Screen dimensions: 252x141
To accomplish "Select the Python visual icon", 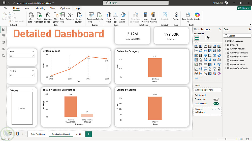I will (x=219, y=64).
